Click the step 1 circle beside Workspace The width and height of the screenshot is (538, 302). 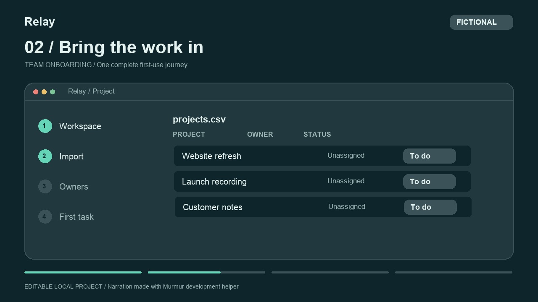[45, 126]
